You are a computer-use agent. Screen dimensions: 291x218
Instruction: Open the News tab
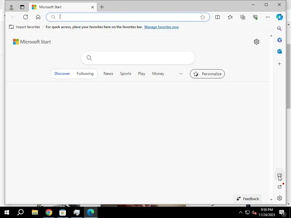(108, 74)
